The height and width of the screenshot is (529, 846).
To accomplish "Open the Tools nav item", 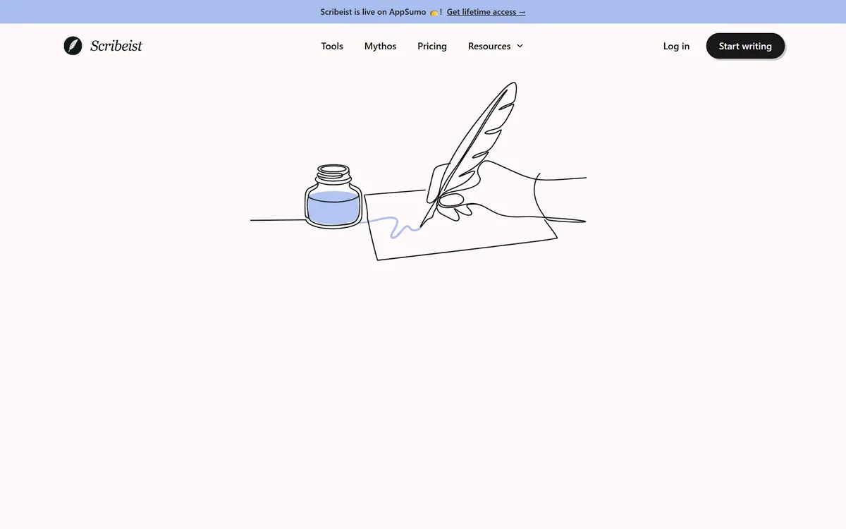I will pyautogui.click(x=332, y=46).
